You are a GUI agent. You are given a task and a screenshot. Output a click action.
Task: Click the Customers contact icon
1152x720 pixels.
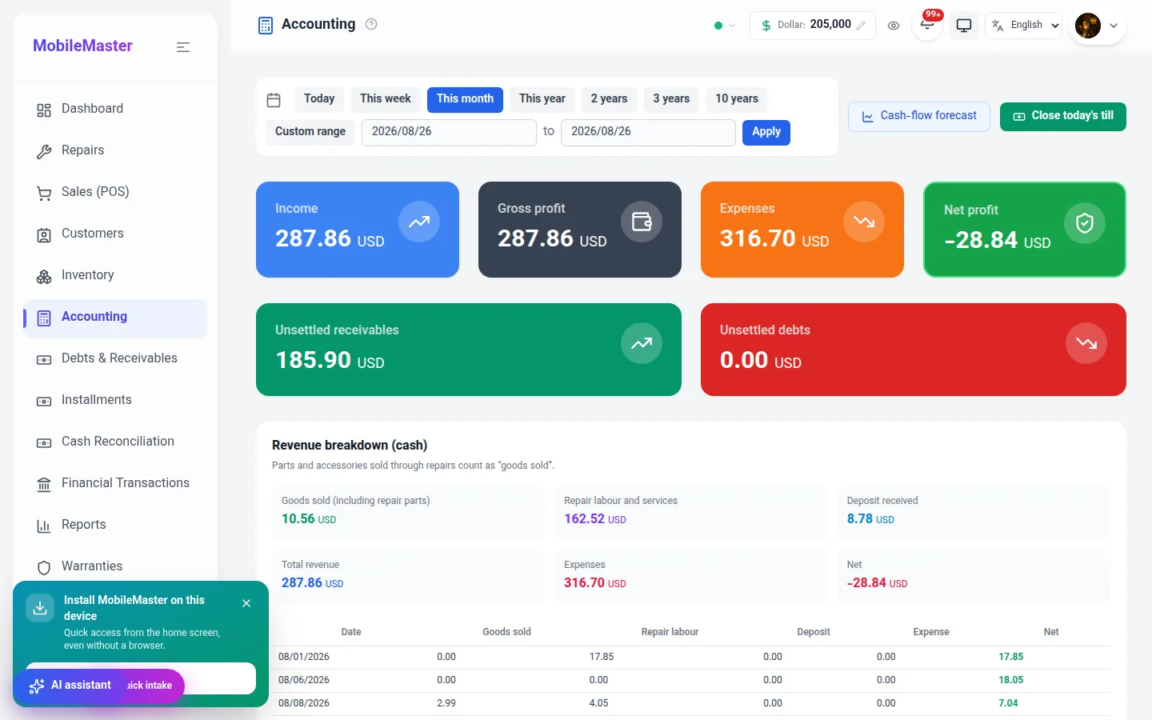44,234
